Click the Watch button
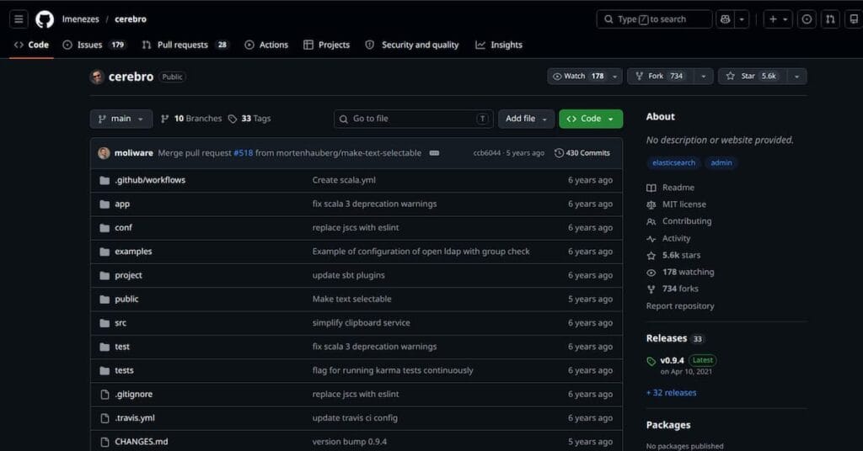Screen dimensions: 863x451 click(x=578, y=77)
